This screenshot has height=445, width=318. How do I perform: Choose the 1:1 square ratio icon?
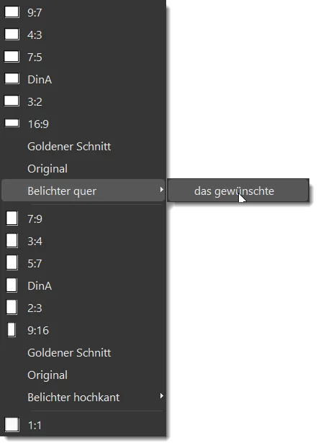coord(12,425)
